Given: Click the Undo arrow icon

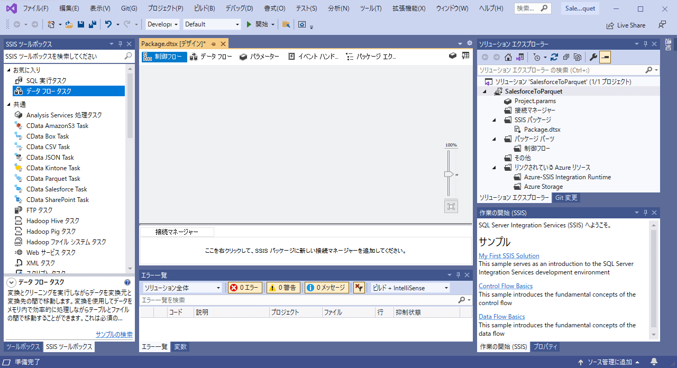Looking at the screenshot, I should 108,24.
